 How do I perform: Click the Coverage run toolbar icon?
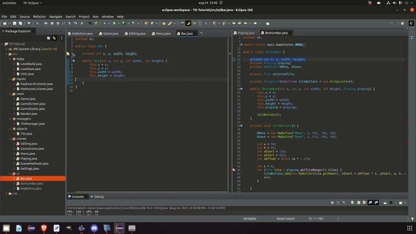(x=123, y=23)
